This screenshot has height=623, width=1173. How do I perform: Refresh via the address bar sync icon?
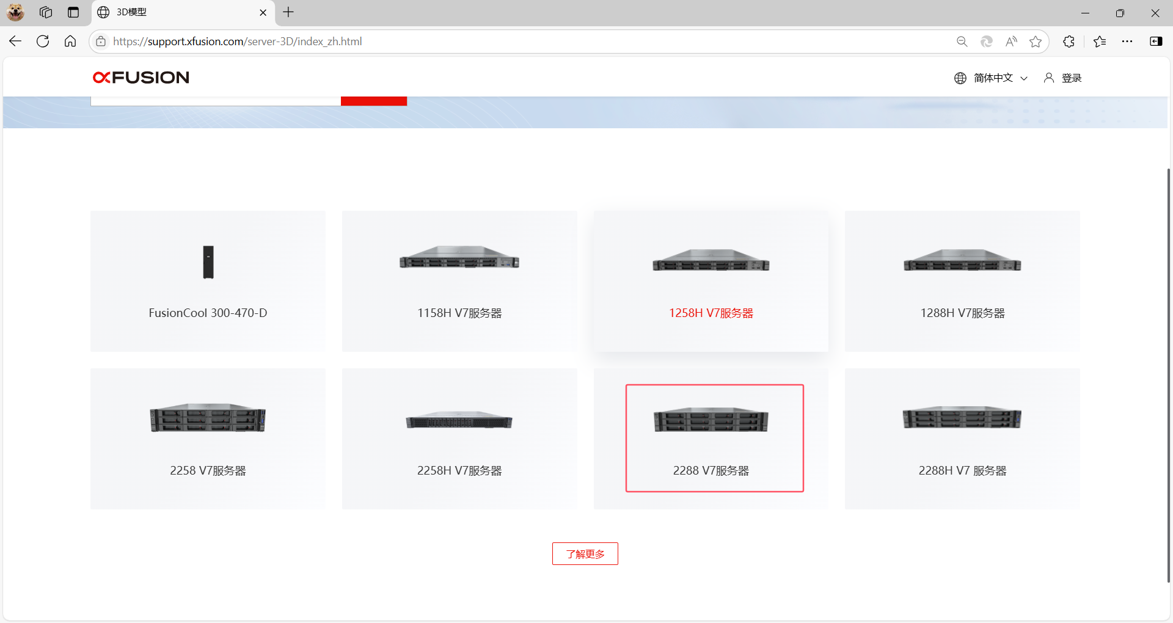986,42
